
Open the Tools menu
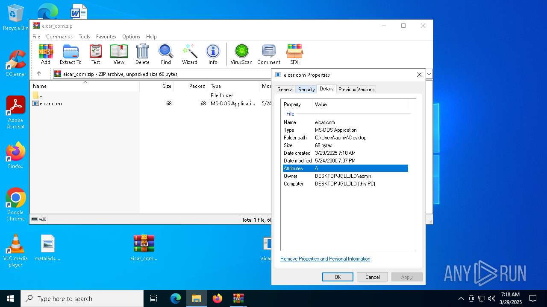tap(84, 37)
